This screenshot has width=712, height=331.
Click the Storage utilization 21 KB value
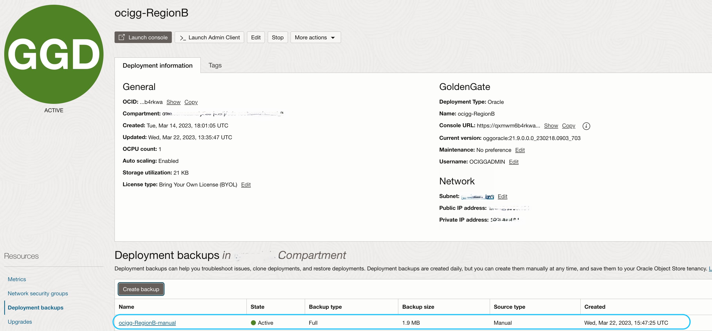pyautogui.click(x=181, y=173)
